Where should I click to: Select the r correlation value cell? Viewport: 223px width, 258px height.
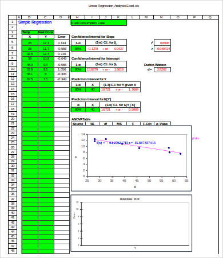[x=162, y=49]
